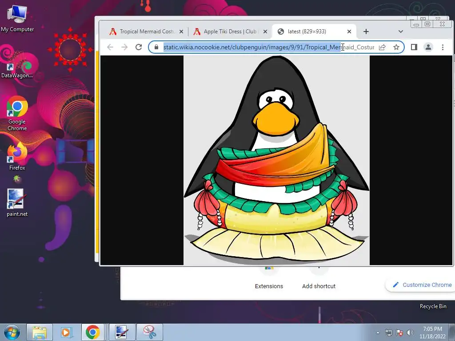Select Recycle Bin on desktop
This screenshot has width=455, height=341.
(433, 306)
